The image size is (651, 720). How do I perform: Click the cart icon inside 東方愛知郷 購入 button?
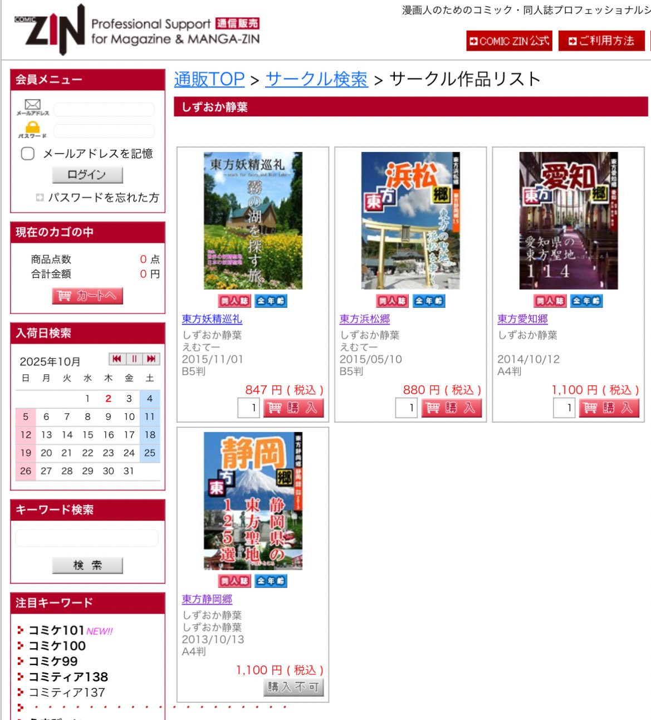click(x=590, y=407)
